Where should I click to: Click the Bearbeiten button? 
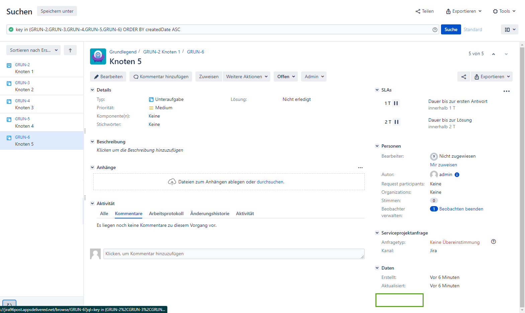click(x=108, y=77)
